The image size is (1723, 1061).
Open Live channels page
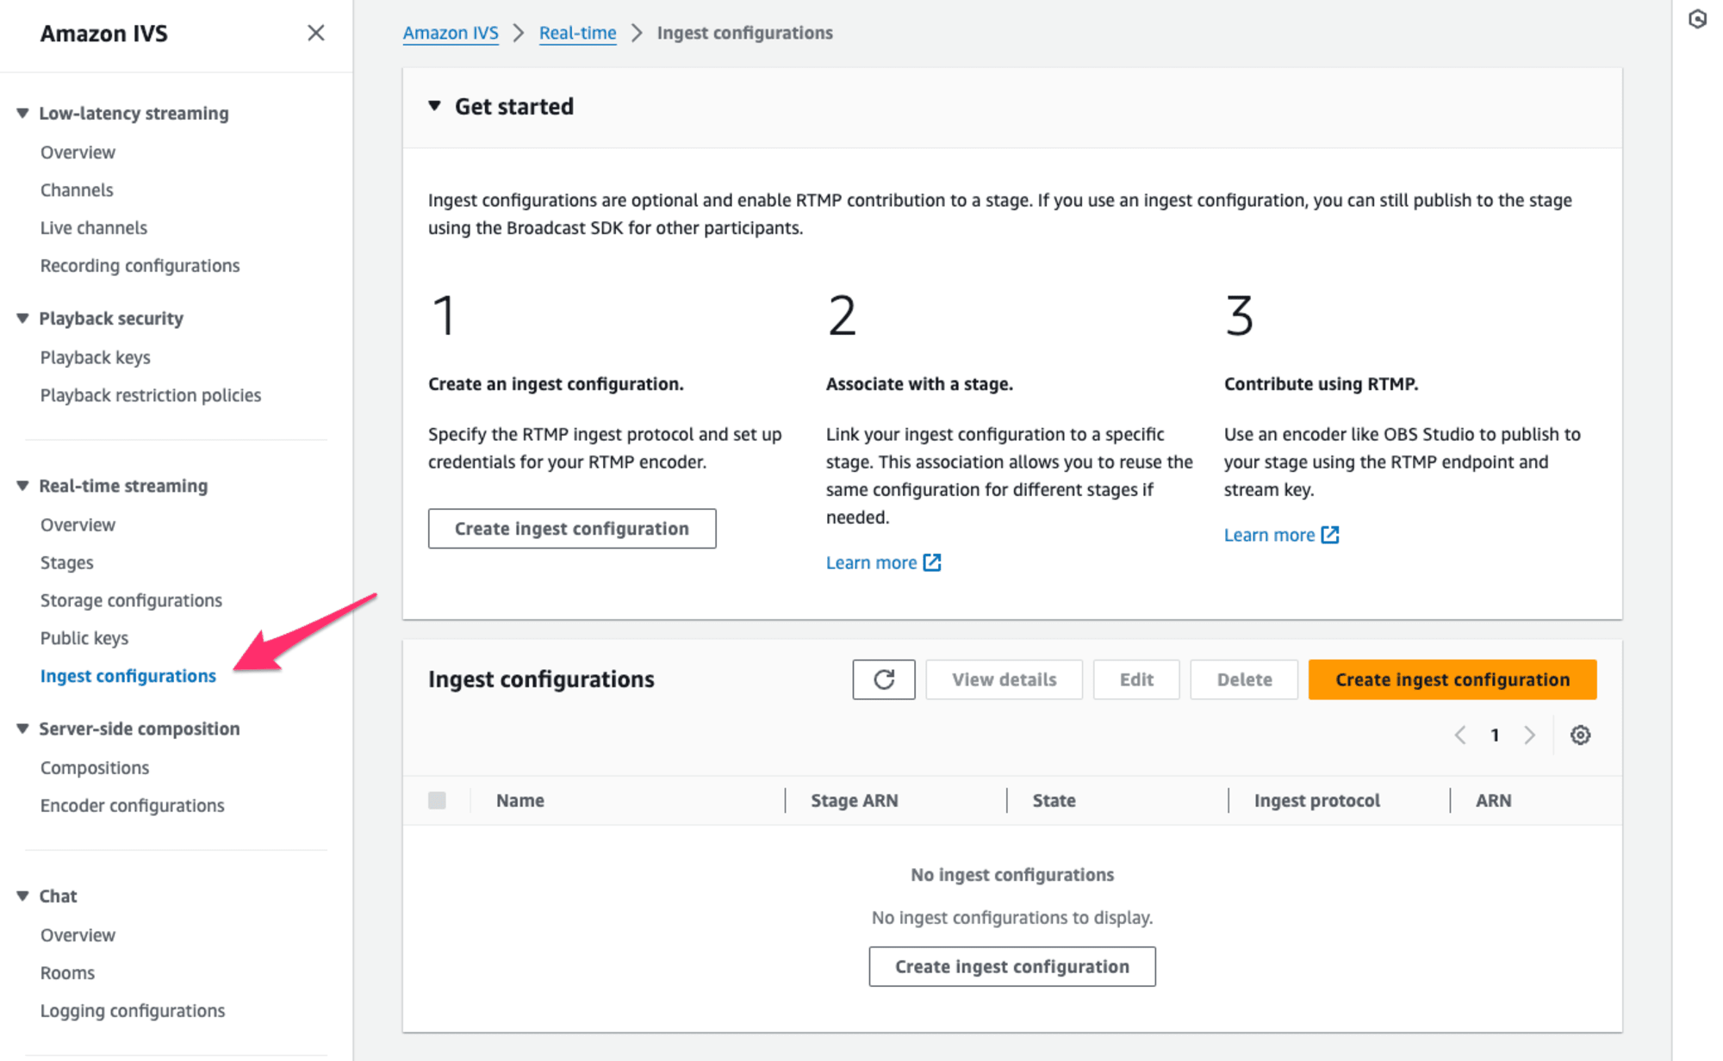(x=93, y=227)
